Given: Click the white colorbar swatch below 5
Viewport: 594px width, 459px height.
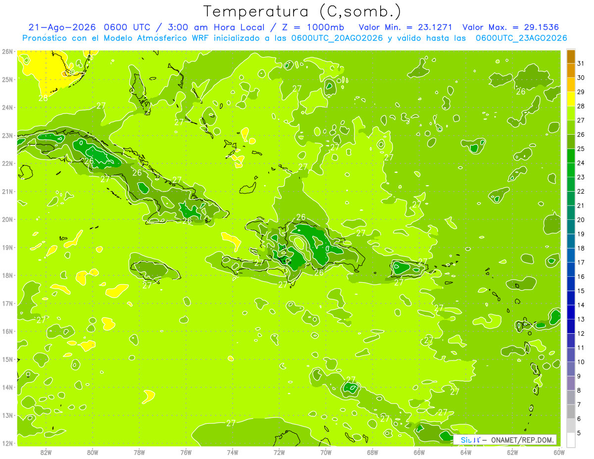Looking at the screenshot, I should click(571, 440).
